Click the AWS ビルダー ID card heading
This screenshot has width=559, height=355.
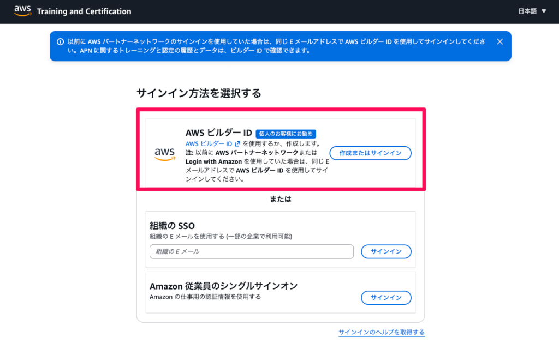[218, 133]
